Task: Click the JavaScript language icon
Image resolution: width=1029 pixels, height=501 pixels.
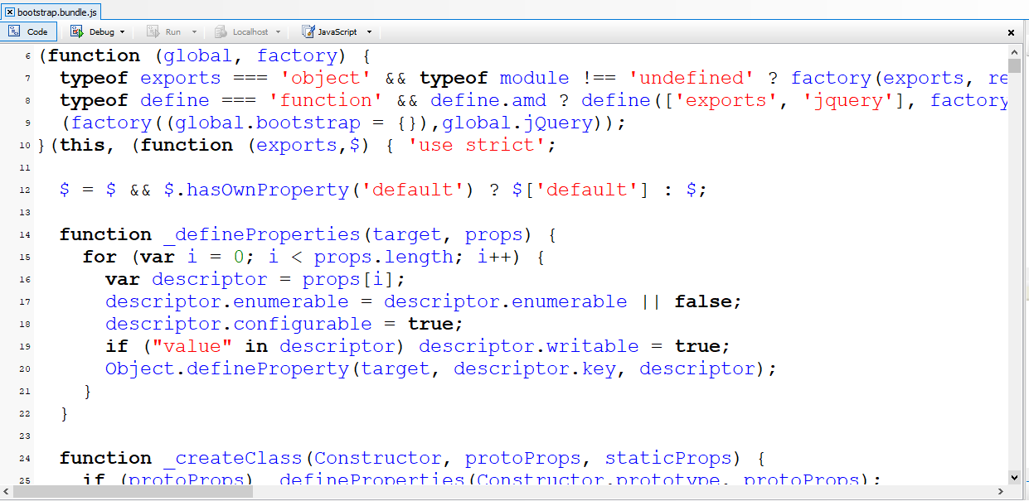Action: point(306,31)
